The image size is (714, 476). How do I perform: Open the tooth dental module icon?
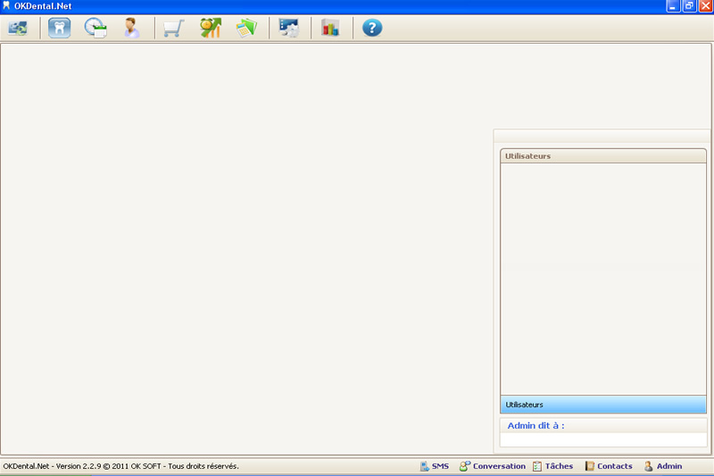(59, 29)
